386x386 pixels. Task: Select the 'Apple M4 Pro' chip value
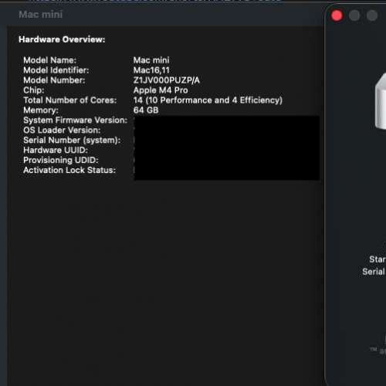(161, 90)
